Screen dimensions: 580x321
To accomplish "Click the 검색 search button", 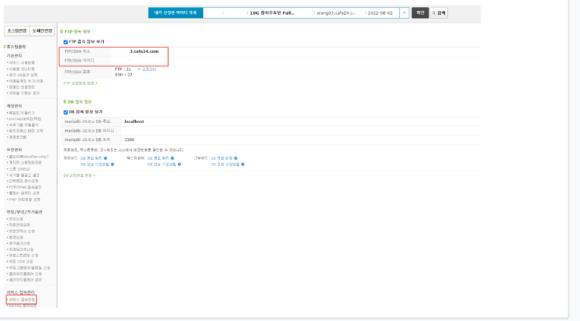I will (439, 13).
